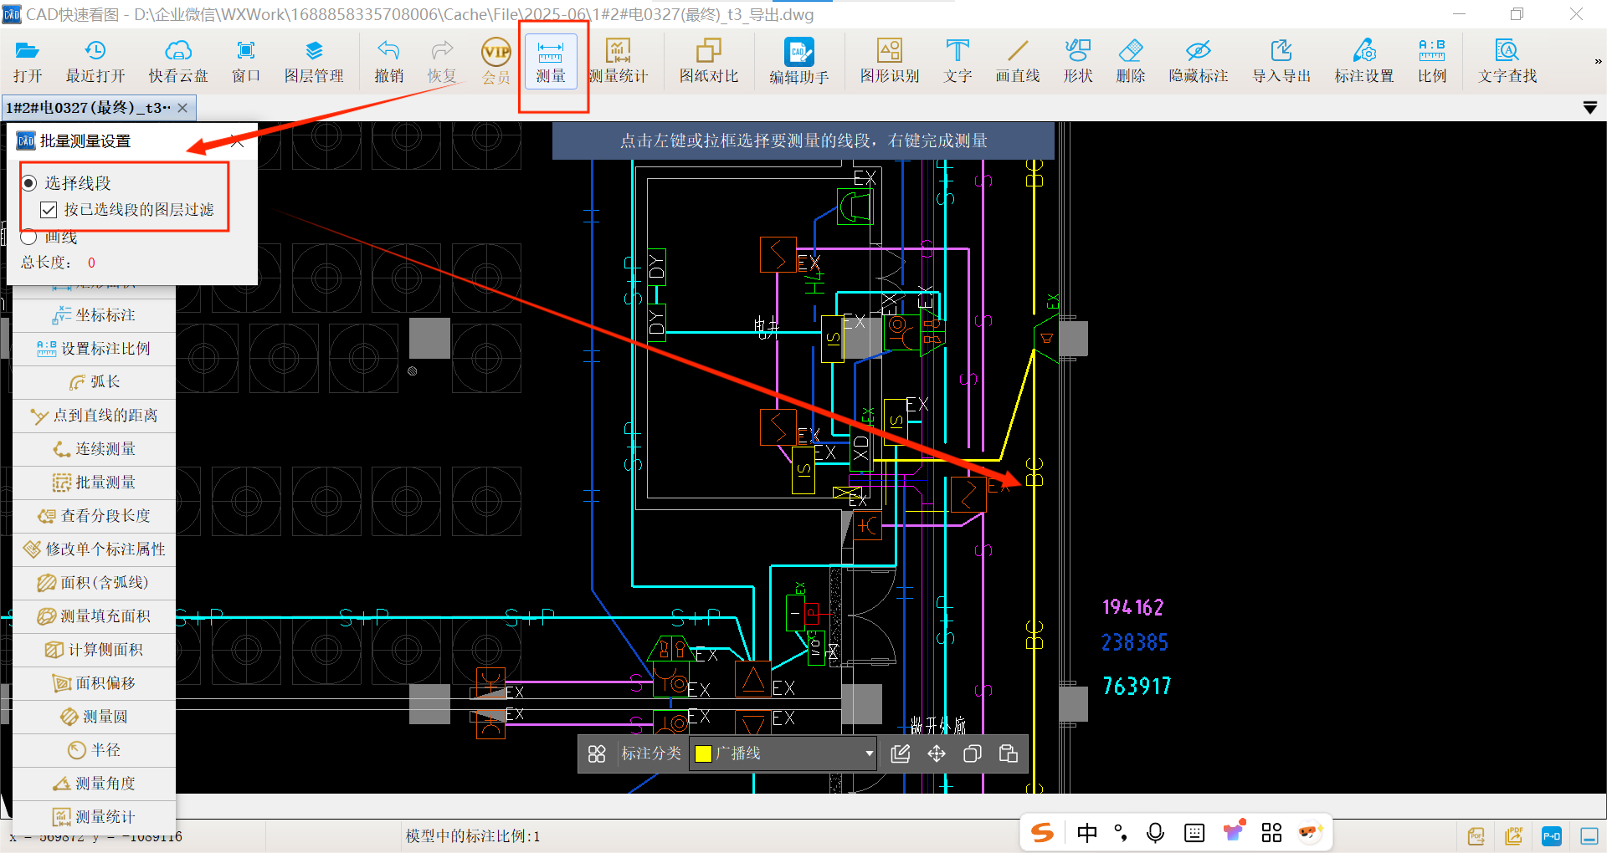The image size is (1607, 853).
Task: Choose 连续测量 menu item
Action: point(94,449)
